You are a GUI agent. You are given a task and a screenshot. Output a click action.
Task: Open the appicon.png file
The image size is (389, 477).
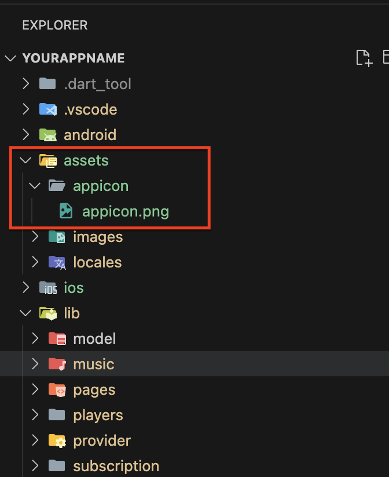coord(125,211)
